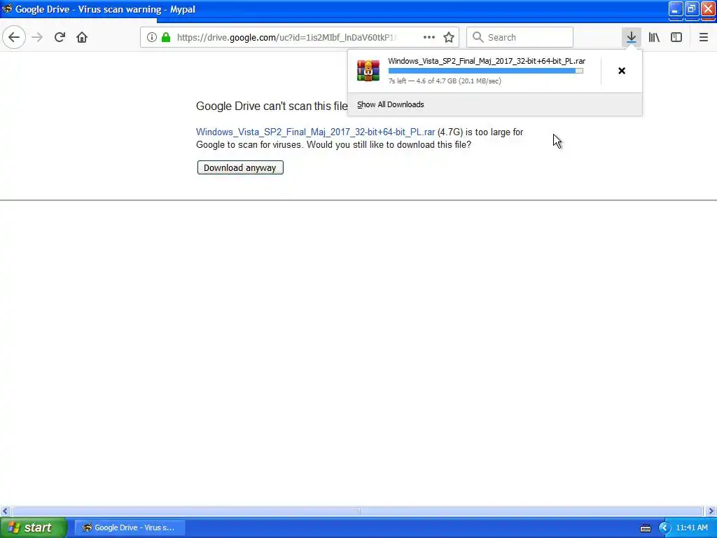Click the green secure connection padlock
Image resolution: width=717 pixels, height=538 pixels.
pyautogui.click(x=166, y=37)
